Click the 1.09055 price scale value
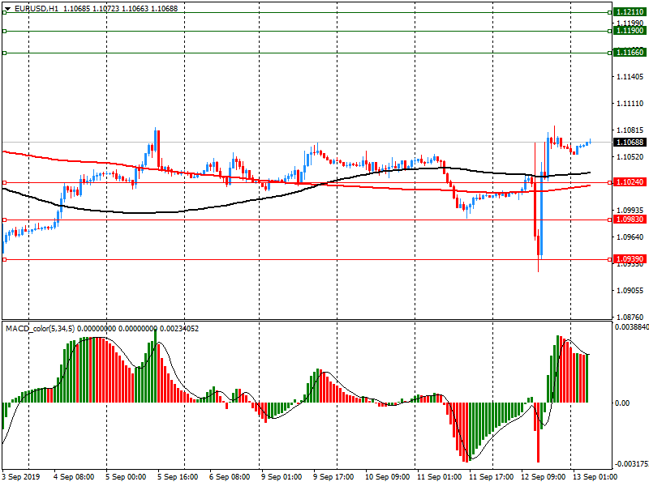This screenshot has height=486, width=649. click(630, 291)
